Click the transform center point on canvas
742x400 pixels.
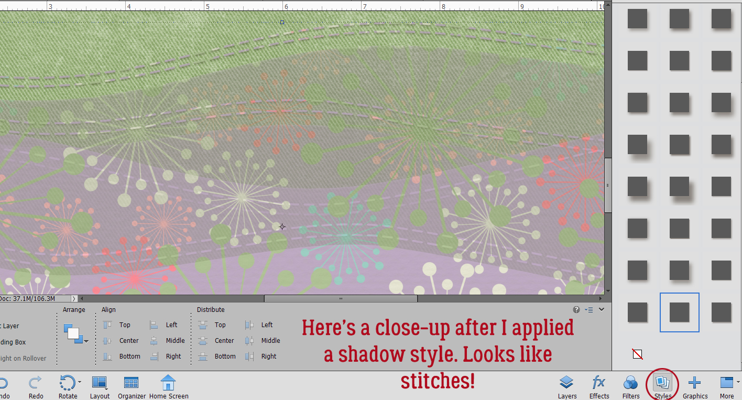[x=282, y=226]
